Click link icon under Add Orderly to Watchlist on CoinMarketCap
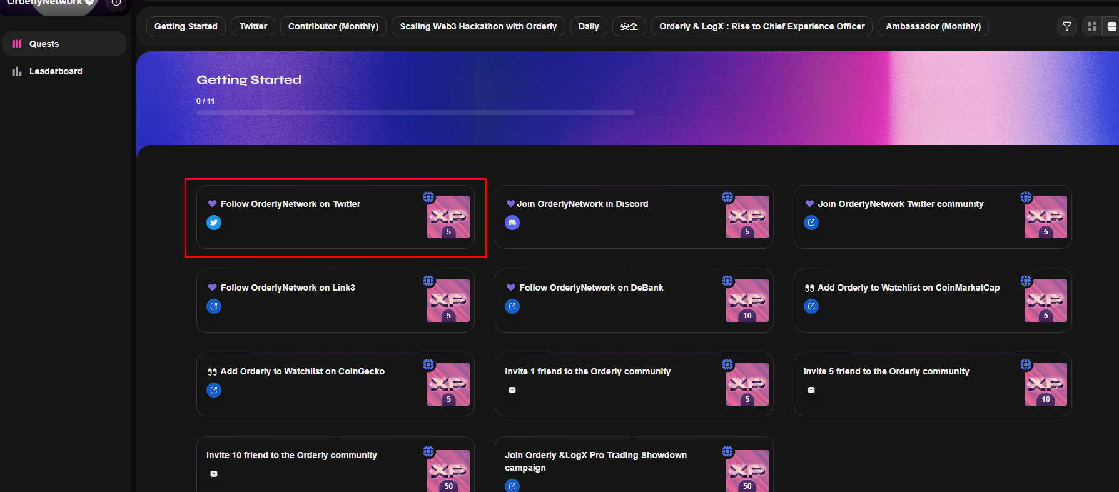Image resolution: width=1119 pixels, height=492 pixels. click(x=811, y=306)
